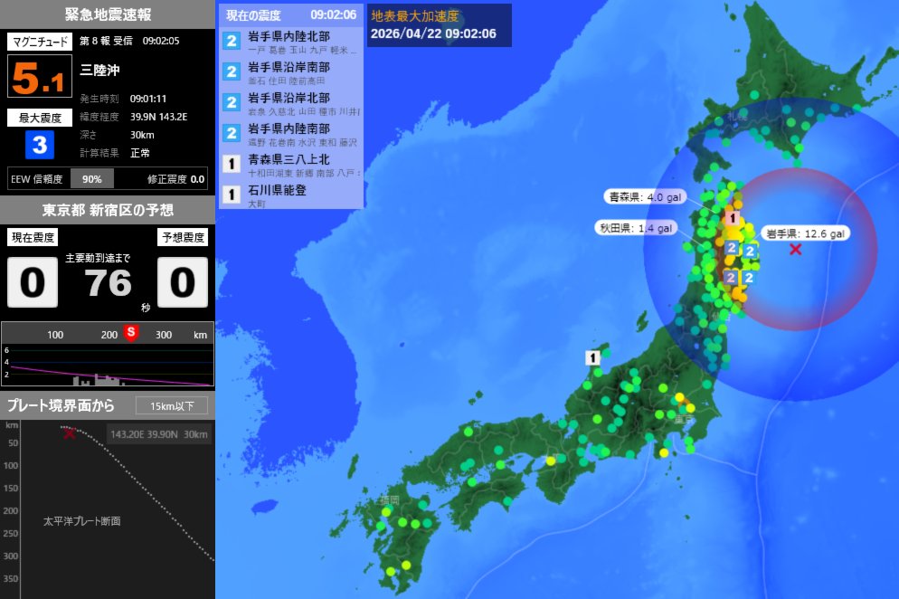Click the timestamp 2026/04/22 09:02:06
The height and width of the screenshot is (599, 899).
(433, 33)
